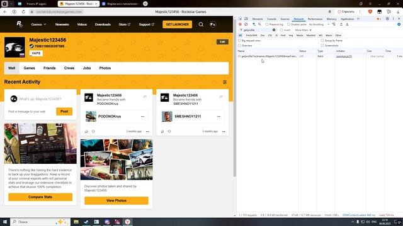Enable the Overview checkbox
Image resolution: width=403 pixels, height=226 pixels.
[x=239, y=45]
